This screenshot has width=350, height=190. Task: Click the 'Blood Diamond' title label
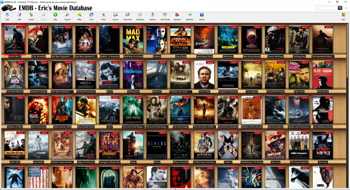[x=38, y=127]
